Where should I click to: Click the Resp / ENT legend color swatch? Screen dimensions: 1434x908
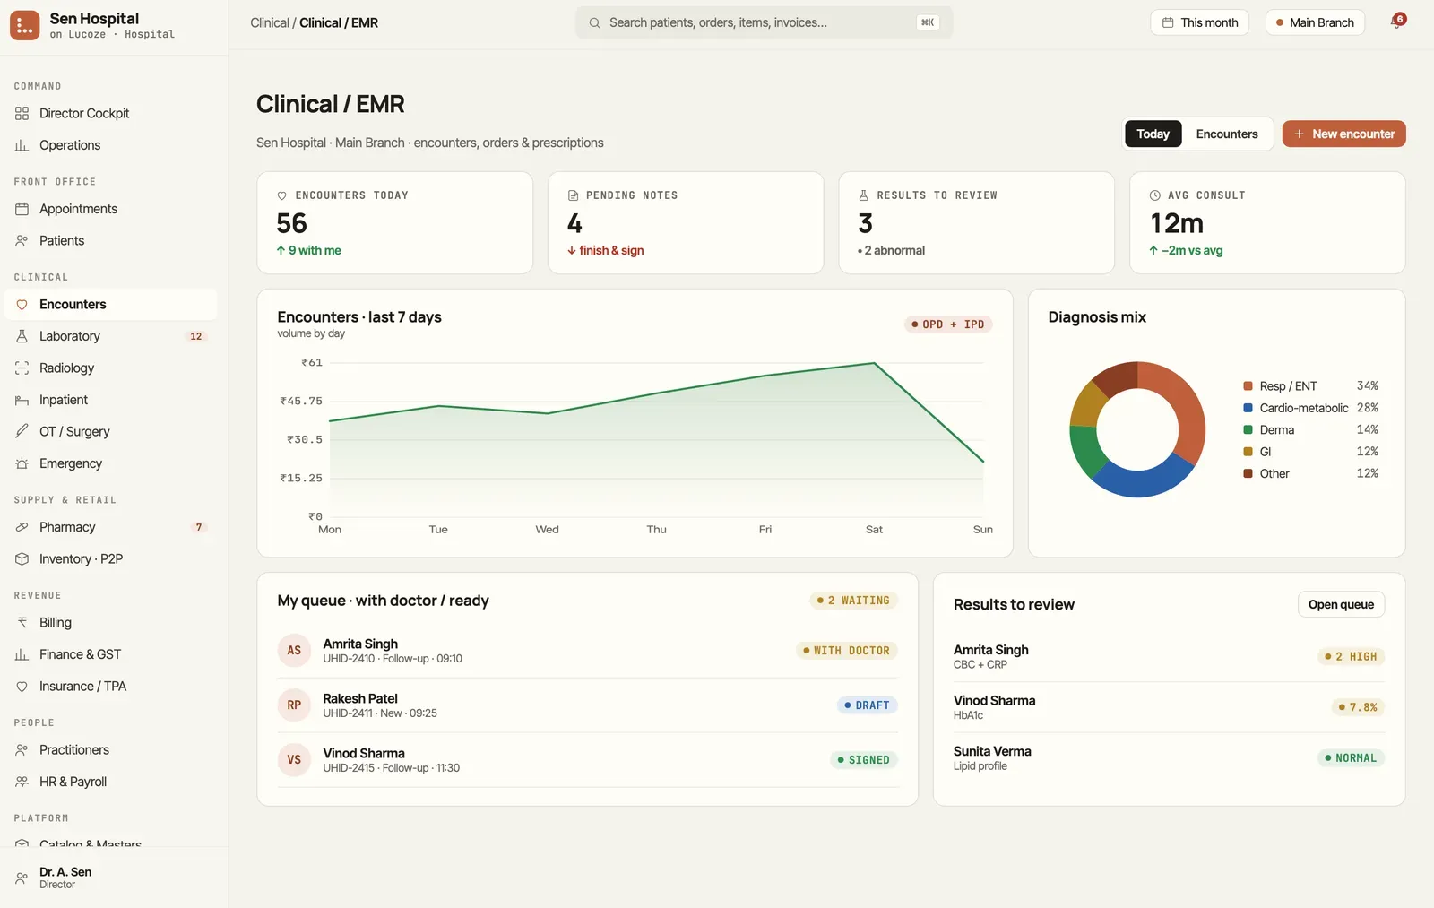(1248, 386)
